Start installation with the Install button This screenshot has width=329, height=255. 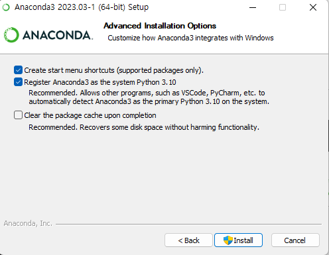[x=238, y=240]
